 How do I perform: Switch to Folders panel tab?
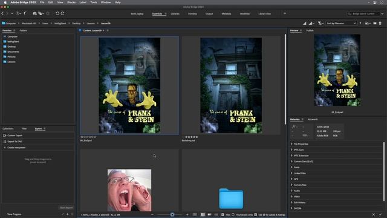23,30
